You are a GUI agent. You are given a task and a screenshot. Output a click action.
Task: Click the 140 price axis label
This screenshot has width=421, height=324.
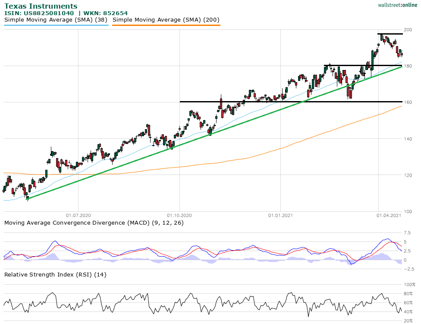point(408,139)
